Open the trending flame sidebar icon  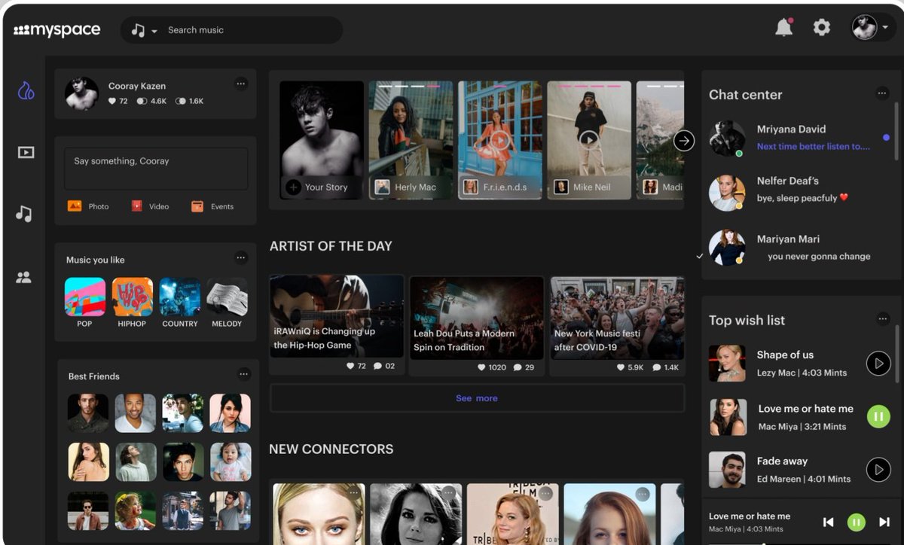tap(26, 92)
